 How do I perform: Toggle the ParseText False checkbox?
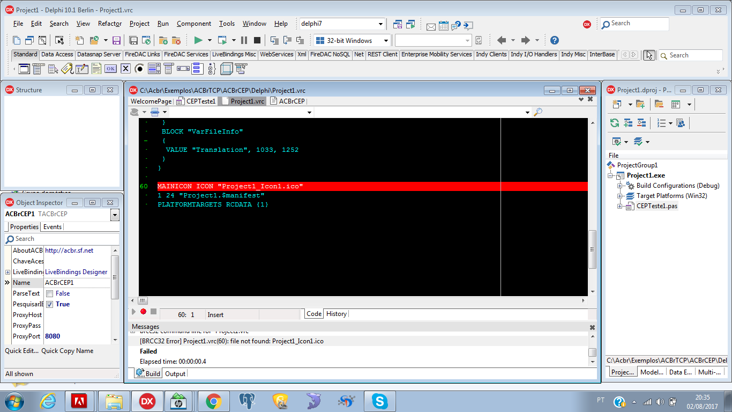(49, 293)
